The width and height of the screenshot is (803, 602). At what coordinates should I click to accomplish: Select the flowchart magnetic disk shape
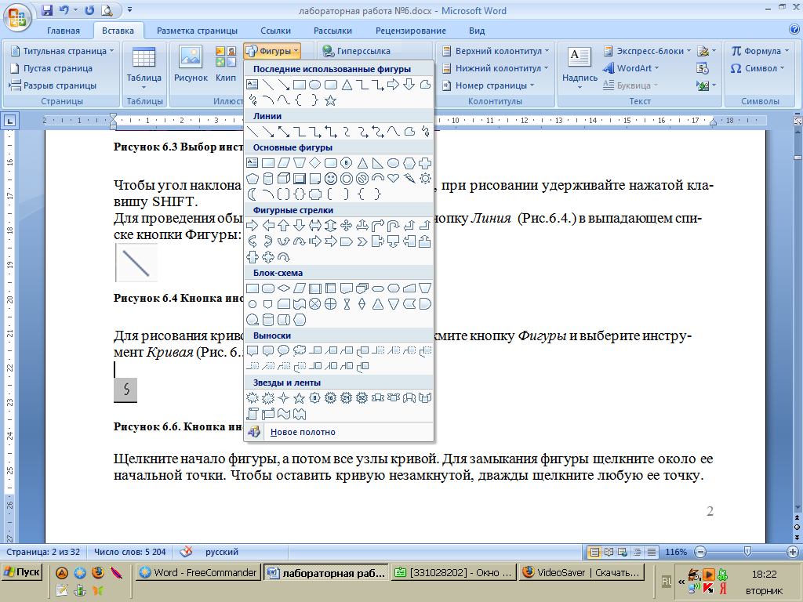[268, 320]
